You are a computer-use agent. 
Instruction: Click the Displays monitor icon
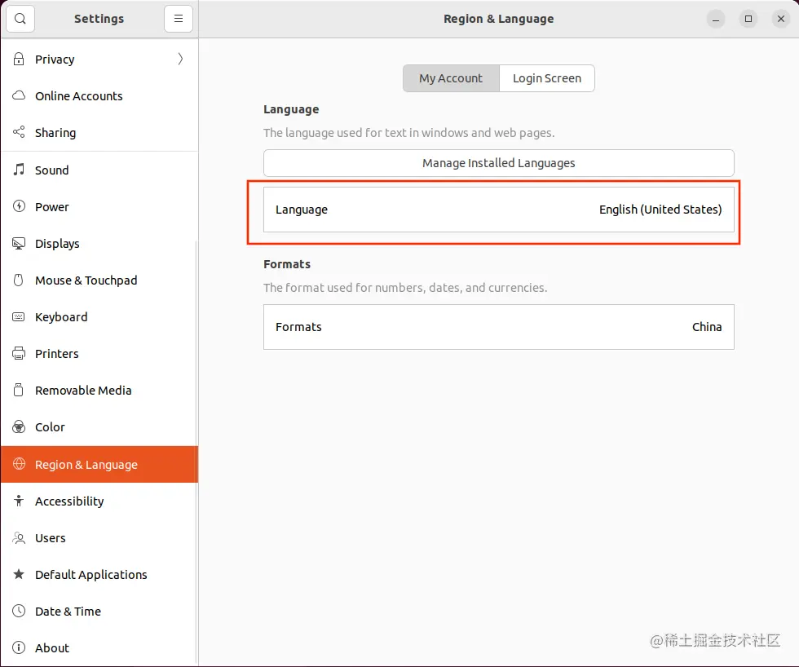19,243
